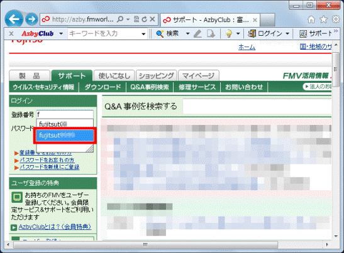Viewport: 344px width, 253px height.
Task: Click the horizontal scrollbar right arrow
Action: pyautogui.click(x=327, y=244)
